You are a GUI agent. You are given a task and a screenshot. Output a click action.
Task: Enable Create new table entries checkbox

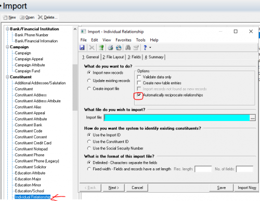139,83
